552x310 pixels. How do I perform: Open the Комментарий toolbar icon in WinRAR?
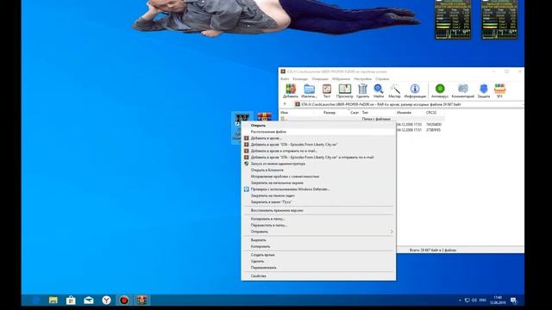[x=463, y=90]
